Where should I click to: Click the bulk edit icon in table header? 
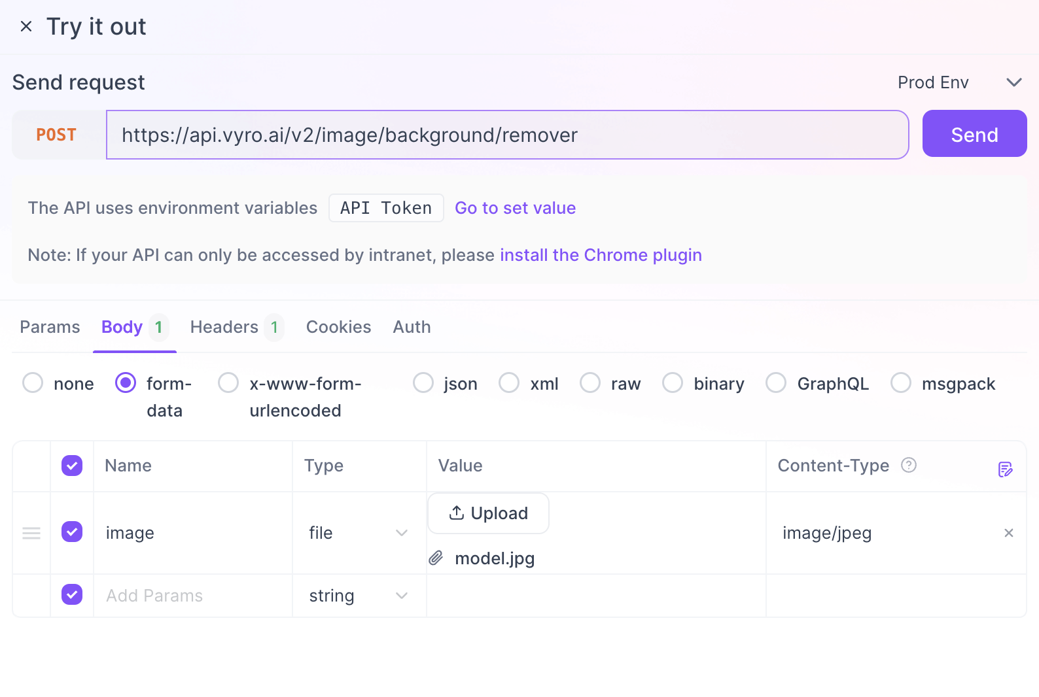[1005, 469]
